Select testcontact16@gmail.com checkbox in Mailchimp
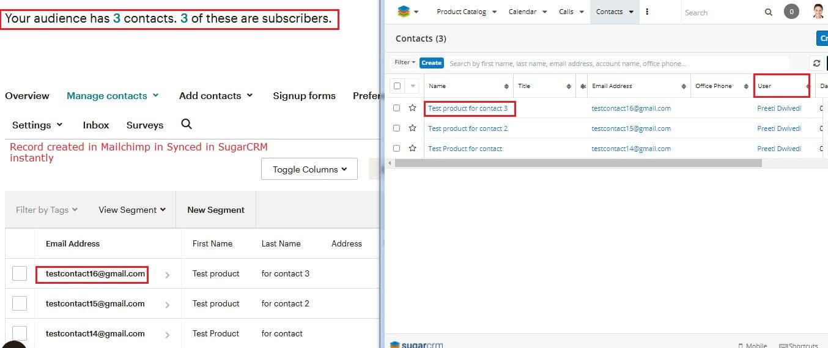This screenshot has height=348, width=828. 20,273
